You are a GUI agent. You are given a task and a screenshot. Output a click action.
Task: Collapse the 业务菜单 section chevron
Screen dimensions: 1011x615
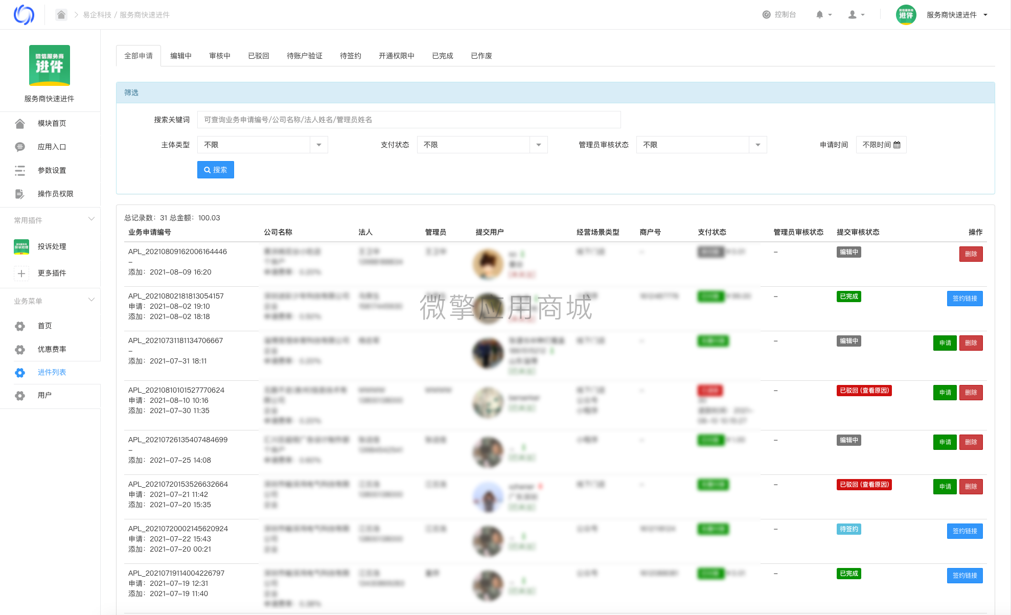(91, 300)
